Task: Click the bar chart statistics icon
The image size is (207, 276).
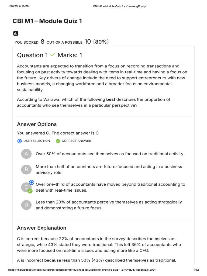Action: tap(16, 33)
